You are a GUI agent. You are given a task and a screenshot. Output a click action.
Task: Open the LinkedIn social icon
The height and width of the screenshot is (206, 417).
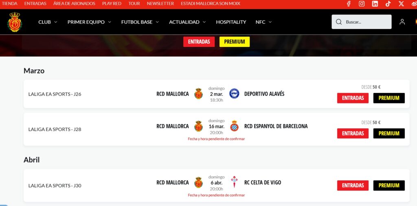pos(375,4)
